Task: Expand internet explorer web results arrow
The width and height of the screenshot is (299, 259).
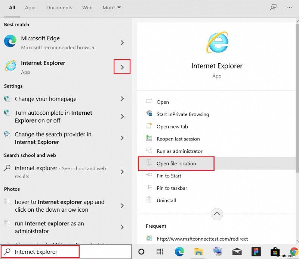Action: (x=123, y=172)
